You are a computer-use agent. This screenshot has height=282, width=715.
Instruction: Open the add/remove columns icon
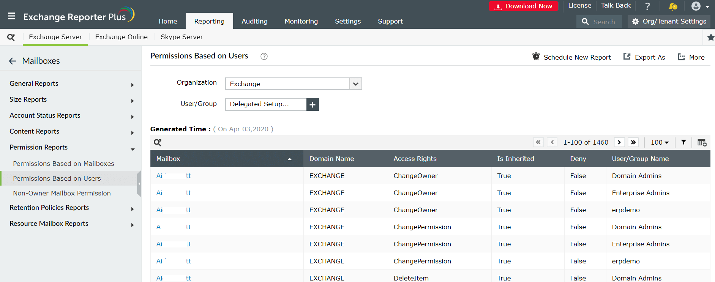pos(702,143)
